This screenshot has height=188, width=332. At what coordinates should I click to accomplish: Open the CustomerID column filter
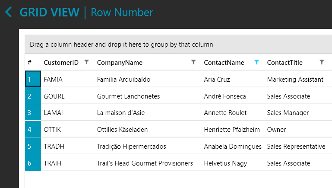point(86,62)
